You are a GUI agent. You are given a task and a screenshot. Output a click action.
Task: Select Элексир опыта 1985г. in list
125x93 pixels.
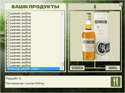pos(33,69)
